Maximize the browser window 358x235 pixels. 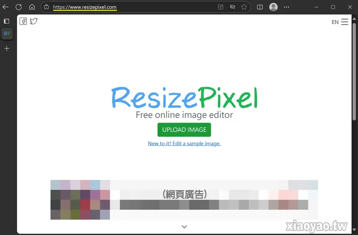point(333,7)
